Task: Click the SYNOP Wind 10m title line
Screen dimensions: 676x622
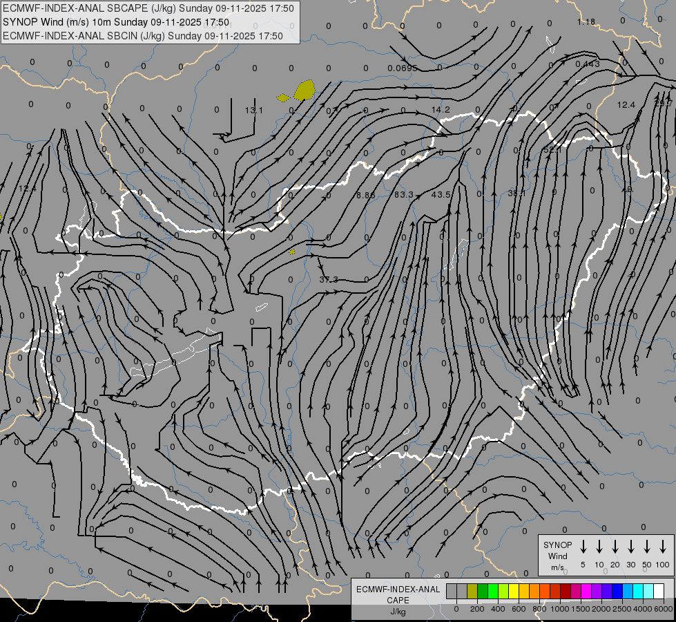Action: click(x=116, y=22)
